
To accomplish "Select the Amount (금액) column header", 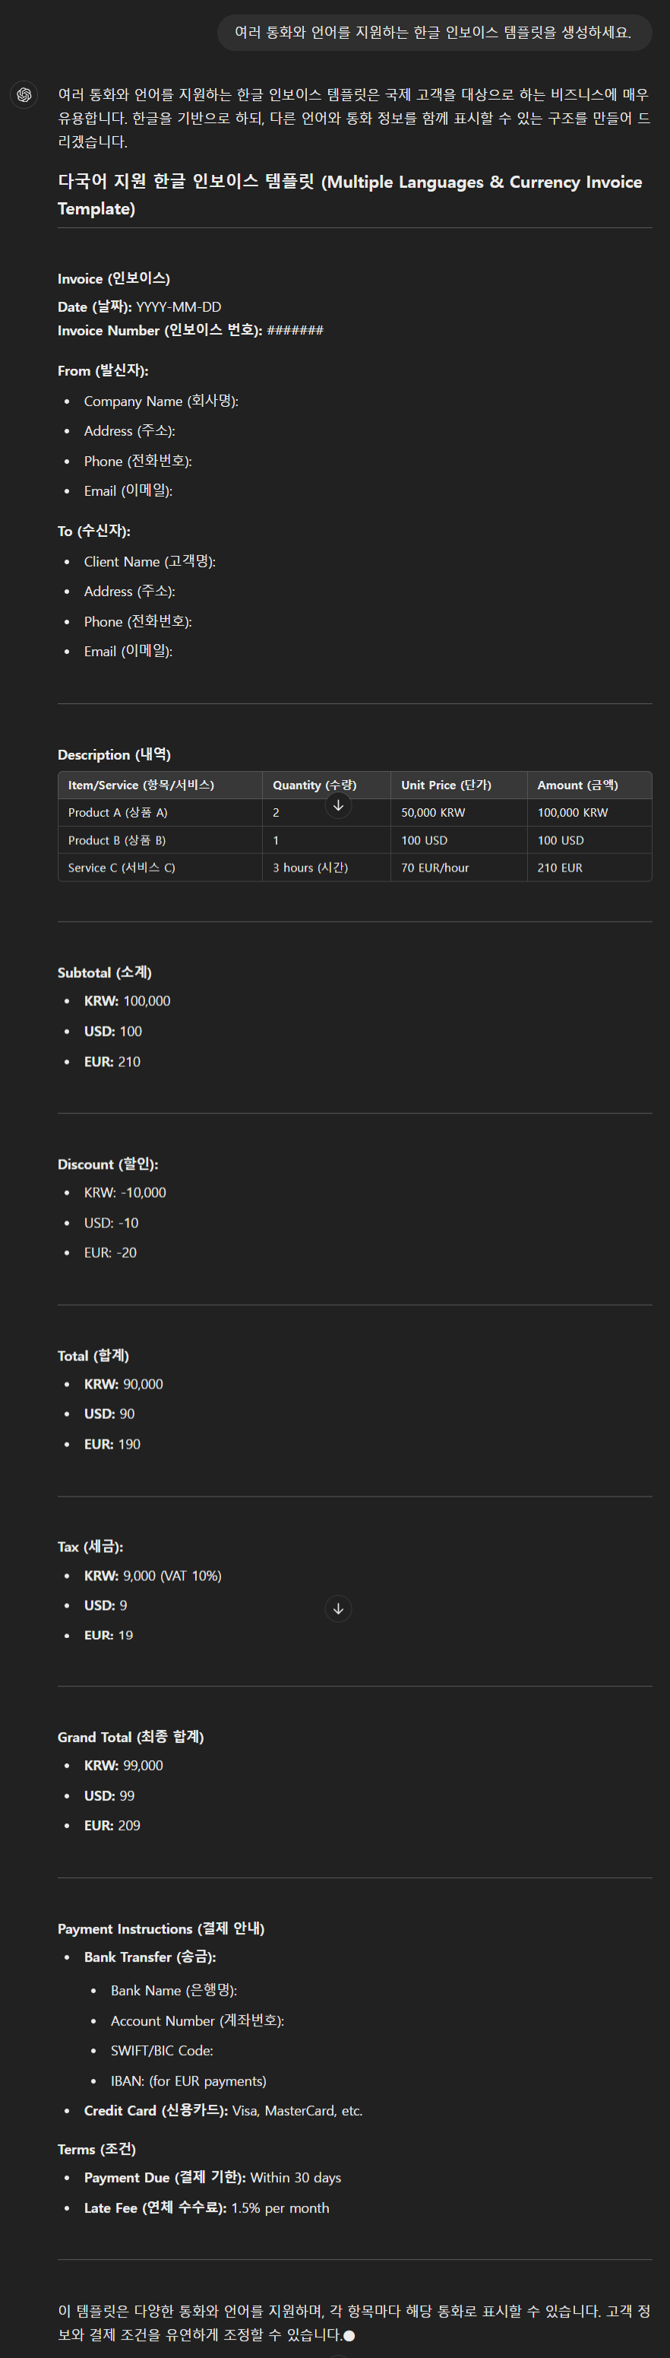I will [589, 785].
